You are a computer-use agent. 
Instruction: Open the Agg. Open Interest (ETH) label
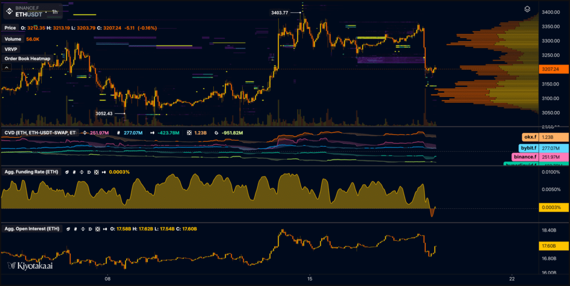click(x=32, y=229)
